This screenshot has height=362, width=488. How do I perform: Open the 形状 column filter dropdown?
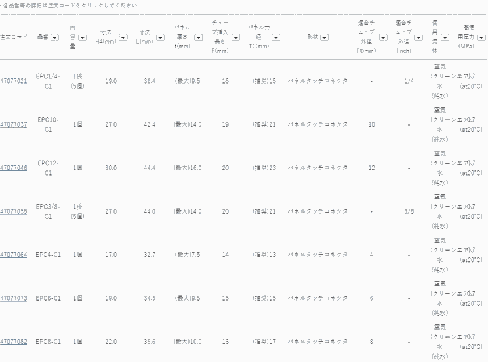tap(324, 38)
